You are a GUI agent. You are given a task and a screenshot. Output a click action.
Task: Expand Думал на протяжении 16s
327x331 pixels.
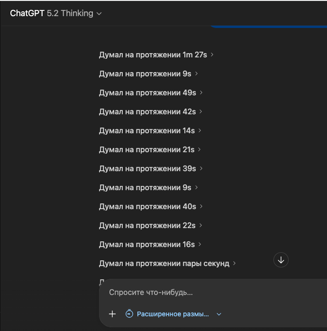[146, 244]
